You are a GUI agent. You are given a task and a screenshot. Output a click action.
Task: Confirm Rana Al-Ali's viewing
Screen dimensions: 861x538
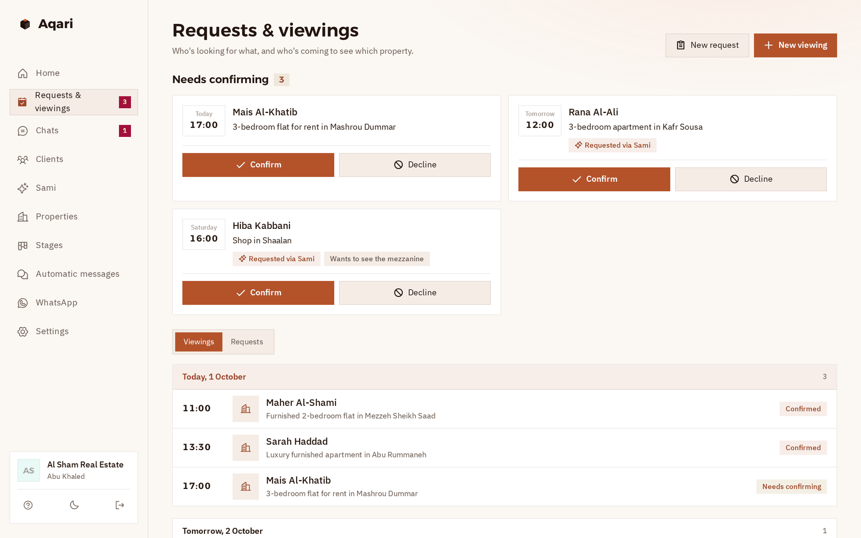tap(594, 179)
